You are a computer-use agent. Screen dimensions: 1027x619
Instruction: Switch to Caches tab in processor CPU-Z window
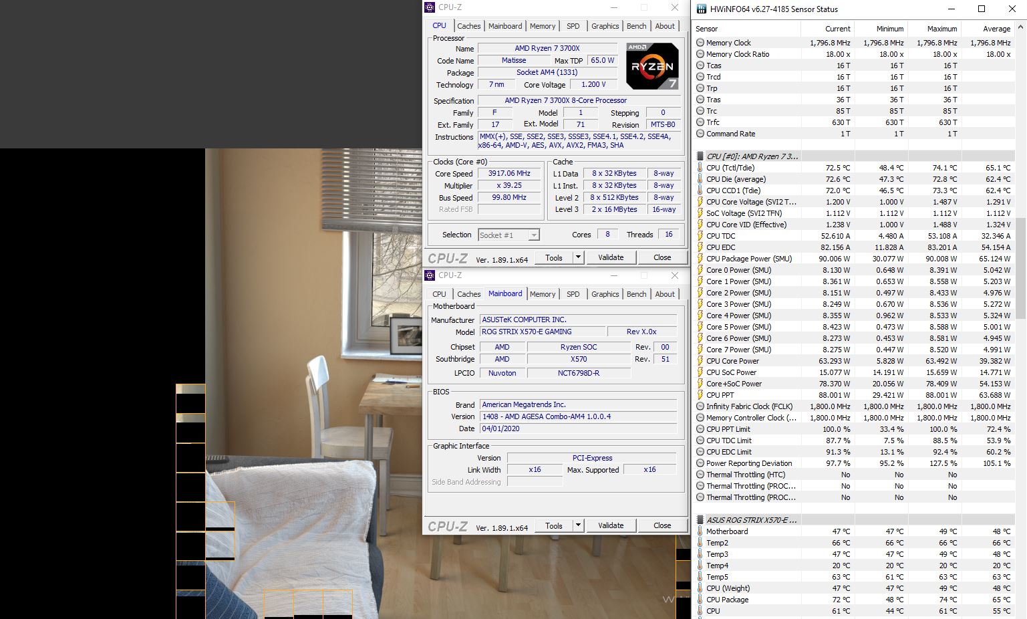(x=468, y=26)
